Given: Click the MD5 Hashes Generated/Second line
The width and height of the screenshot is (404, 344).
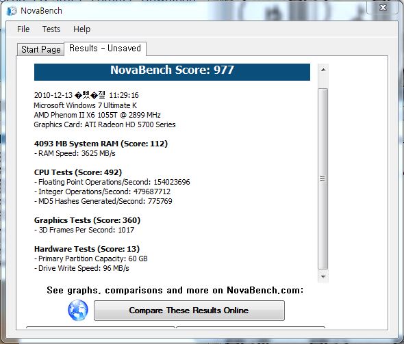Looking at the screenshot, I should click(103, 201).
